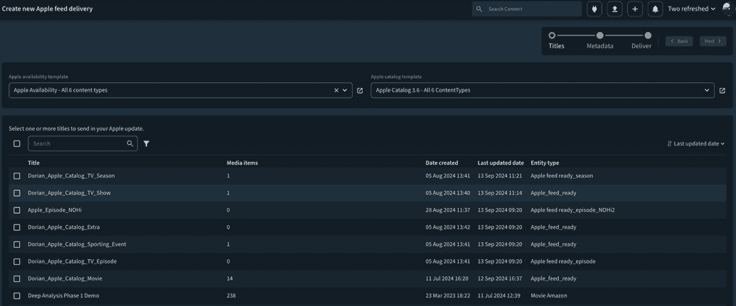Screen dimensions: 736x306
Task: Click the plus add icon in header
Action: [635, 9]
